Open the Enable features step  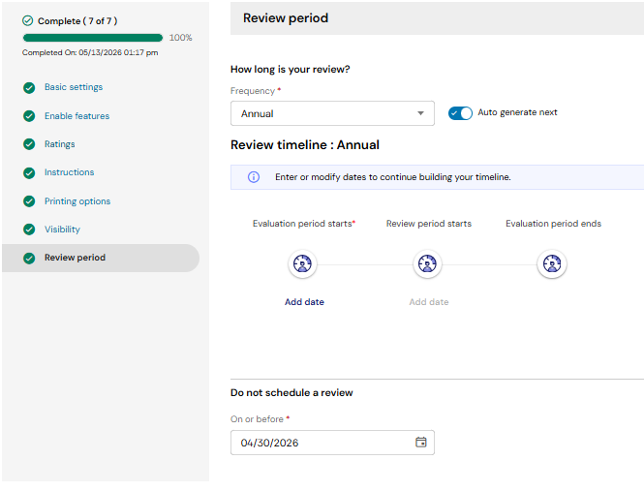(x=77, y=116)
